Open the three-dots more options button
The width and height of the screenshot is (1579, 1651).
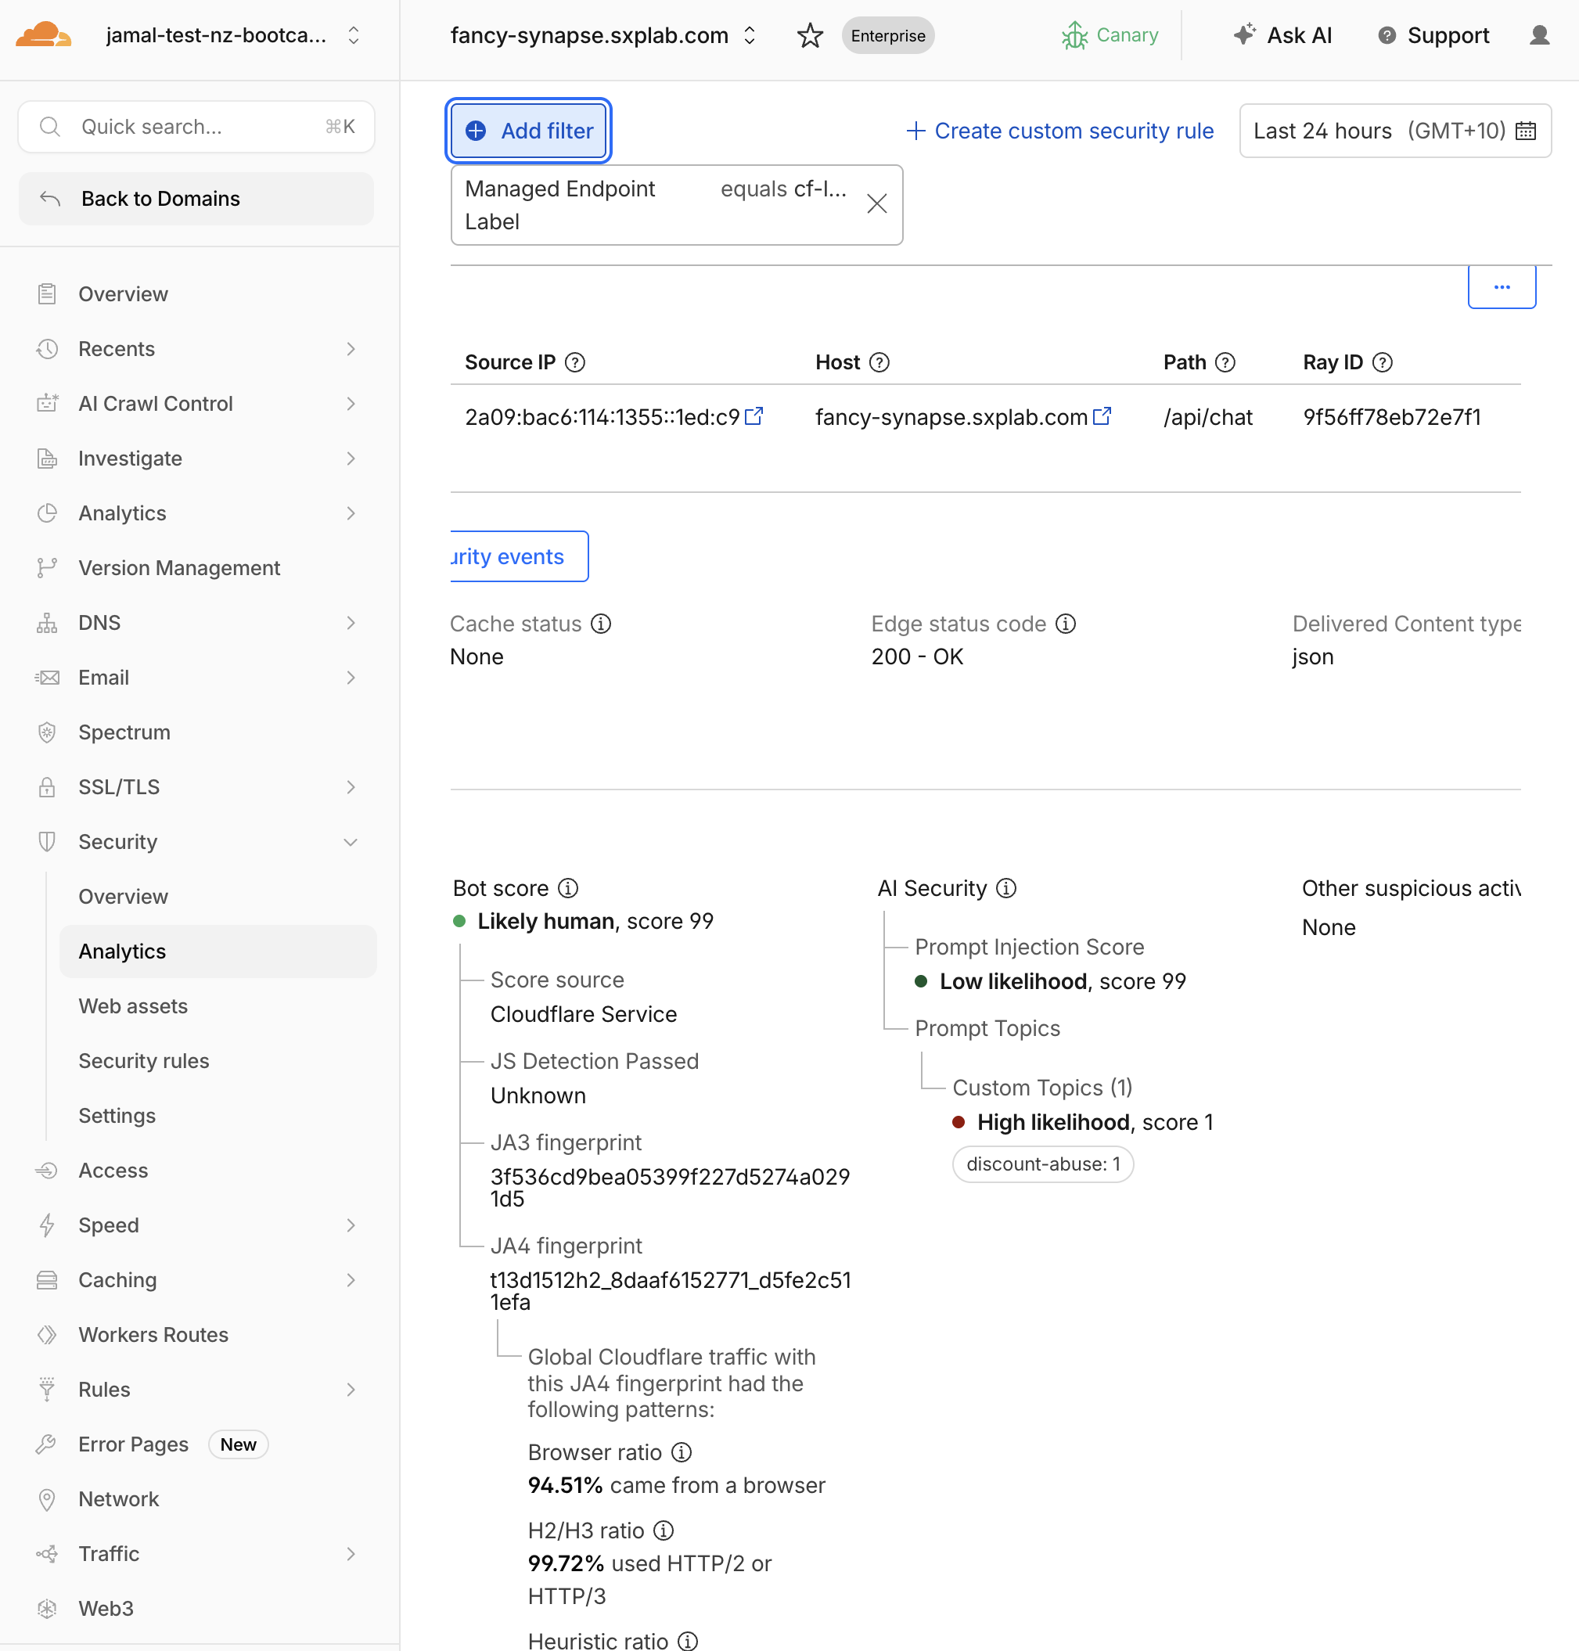(x=1502, y=287)
